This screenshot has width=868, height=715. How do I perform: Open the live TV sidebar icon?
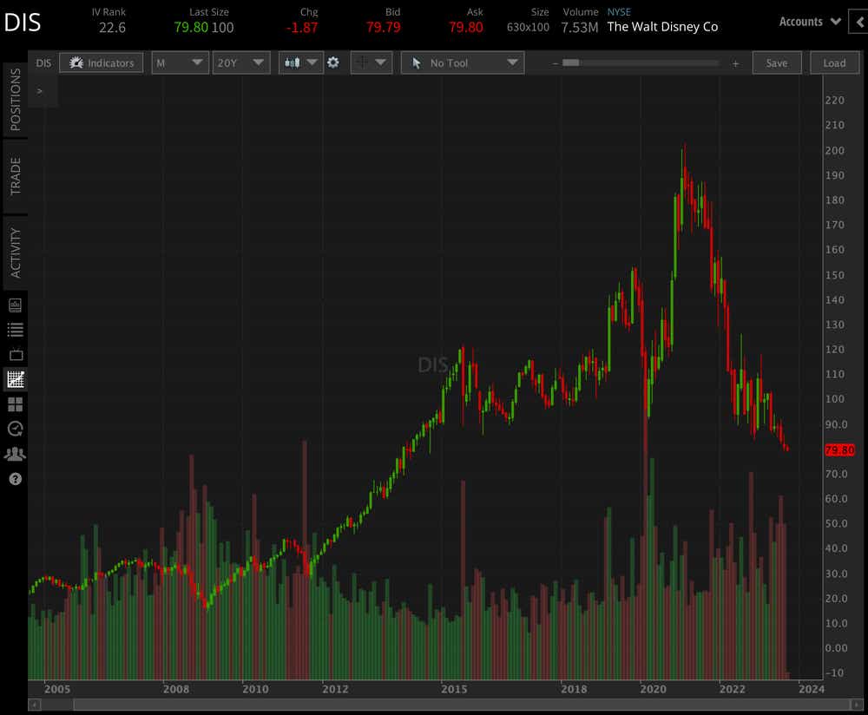[16, 354]
